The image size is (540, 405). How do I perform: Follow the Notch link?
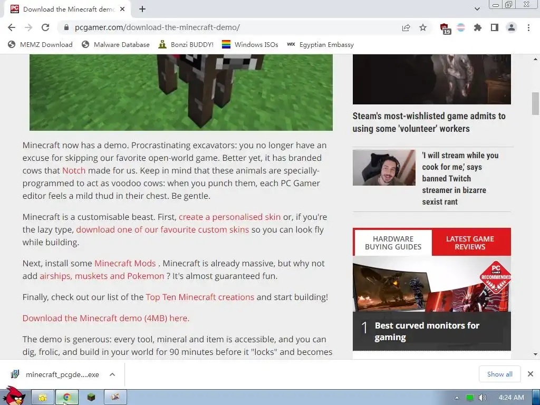coord(74,170)
